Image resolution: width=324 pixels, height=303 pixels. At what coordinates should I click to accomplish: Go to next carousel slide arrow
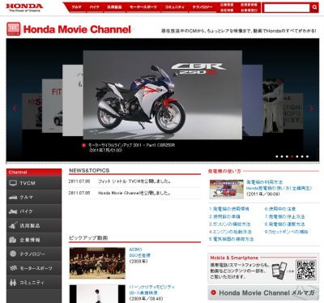pyautogui.click(x=312, y=109)
